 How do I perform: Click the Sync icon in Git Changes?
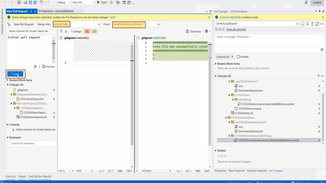pos(317,24)
